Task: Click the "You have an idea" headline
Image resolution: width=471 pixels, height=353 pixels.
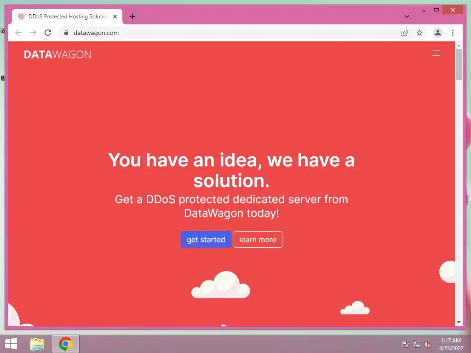Action: tap(231, 170)
